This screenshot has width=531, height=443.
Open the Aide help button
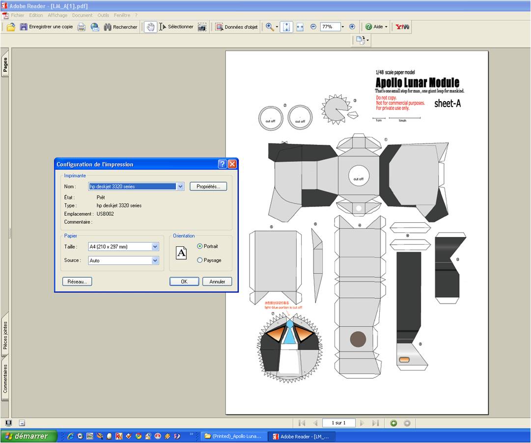(x=375, y=26)
